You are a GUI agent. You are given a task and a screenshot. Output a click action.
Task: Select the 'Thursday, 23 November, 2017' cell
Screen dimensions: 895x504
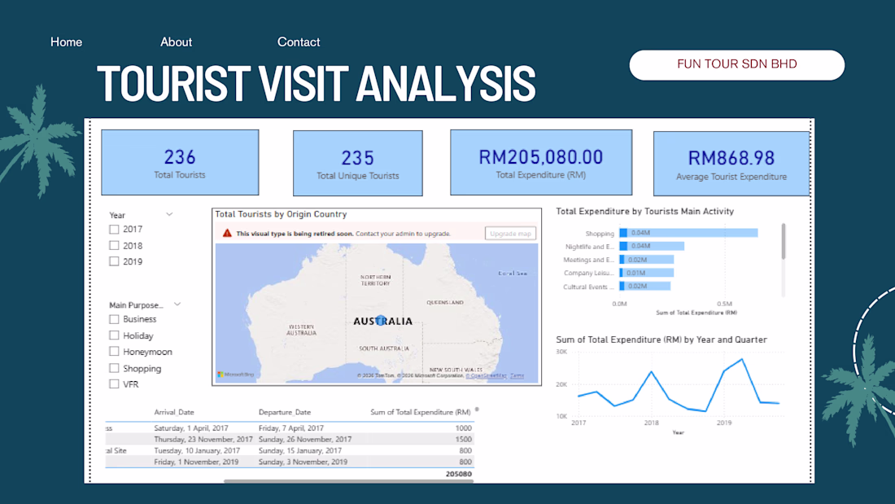click(x=203, y=440)
